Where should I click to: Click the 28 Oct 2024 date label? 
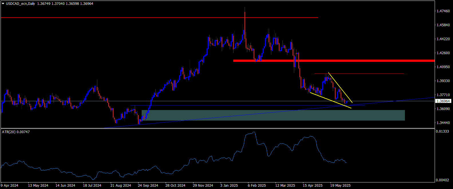click(175, 186)
